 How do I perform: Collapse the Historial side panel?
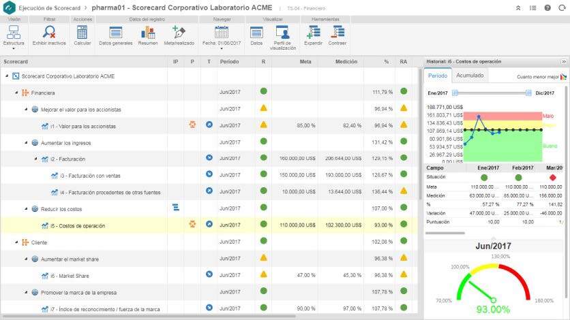(x=563, y=61)
